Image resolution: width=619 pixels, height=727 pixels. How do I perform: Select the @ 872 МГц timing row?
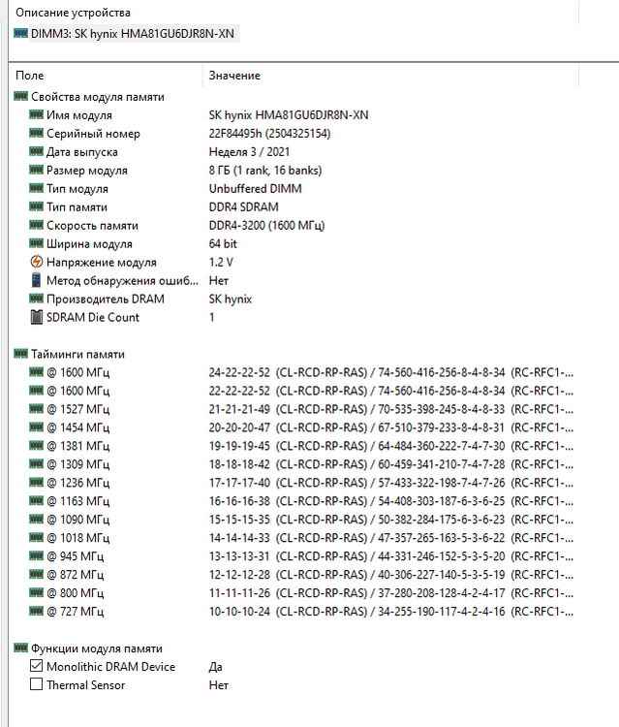tap(301, 575)
